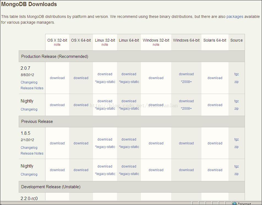Screen dimensions: 262x205
Task: Download 1.8.5 for Linux 32-bit
Action: tap(105, 139)
